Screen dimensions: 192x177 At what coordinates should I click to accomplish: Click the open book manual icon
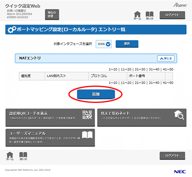click(87, 135)
